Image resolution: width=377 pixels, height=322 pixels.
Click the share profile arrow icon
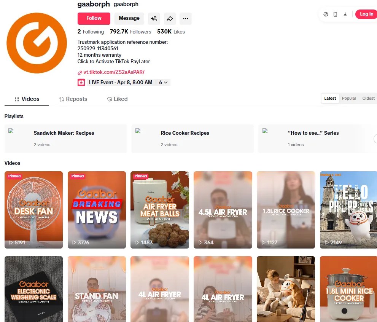click(x=170, y=18)
